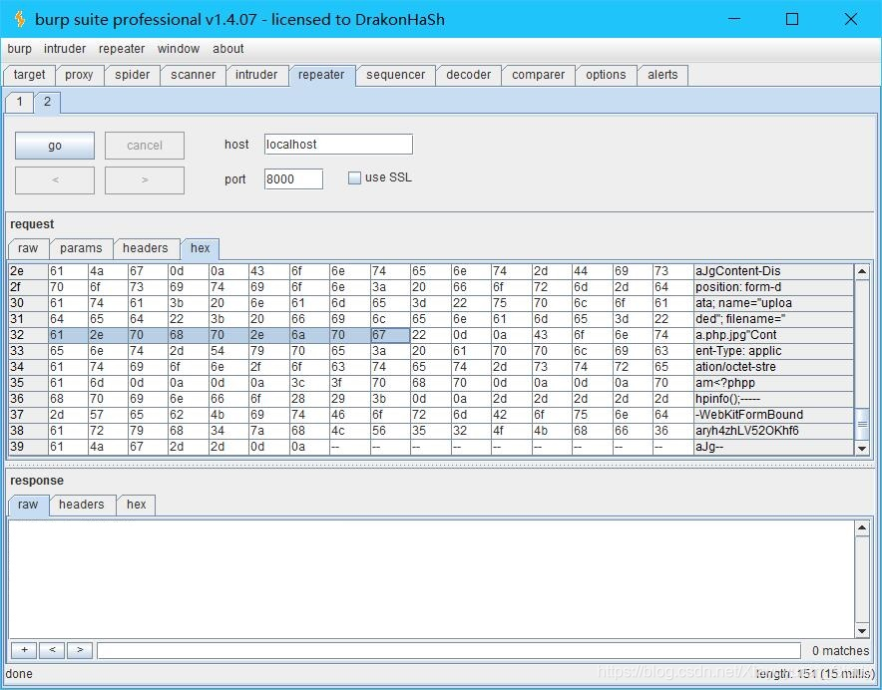The width and height of the screenshot is (882, 690).
Task: Select the request hex tab
Action: [200, 248]
